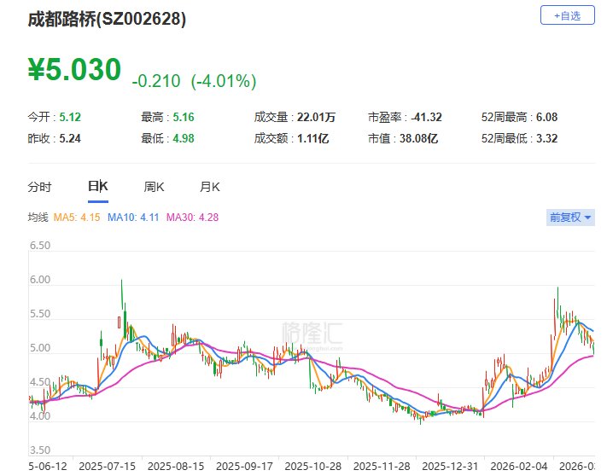This screenshot has width=607, height=476.
Task: Click the 格隆汇 watermark logo on chart
Action: pyautogui.click(x=312, y=333)
